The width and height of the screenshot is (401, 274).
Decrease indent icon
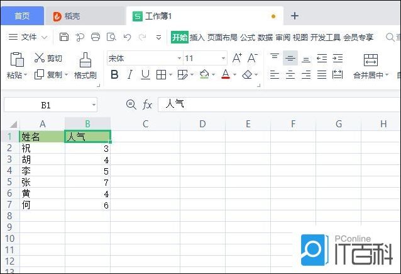coord(322,59)
